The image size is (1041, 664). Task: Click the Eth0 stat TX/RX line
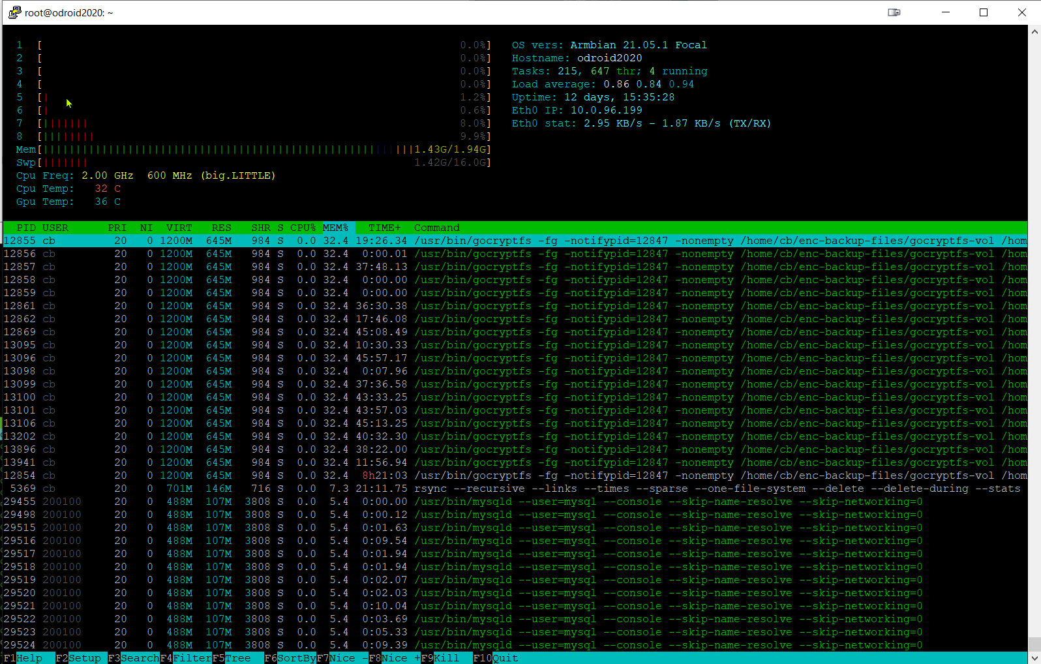click(x=641, y=123)
